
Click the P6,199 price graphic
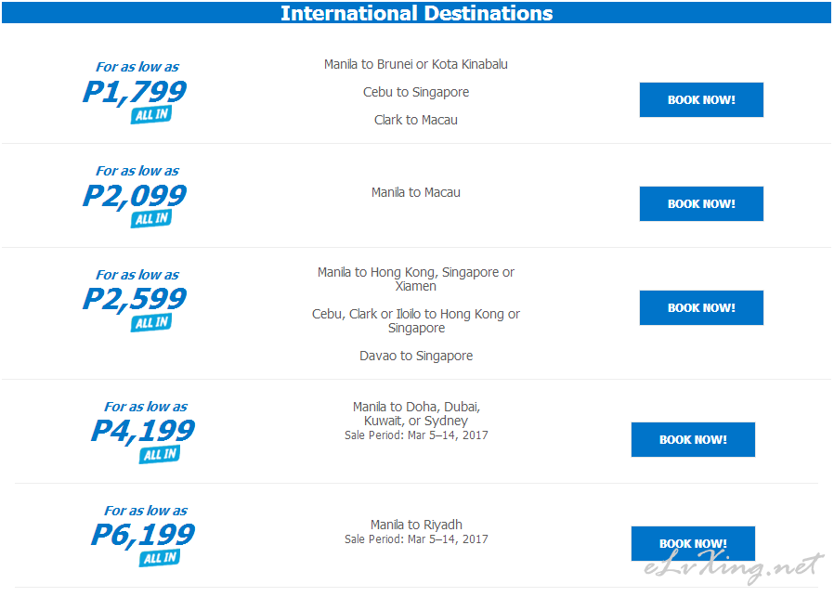tap(142, 534)
